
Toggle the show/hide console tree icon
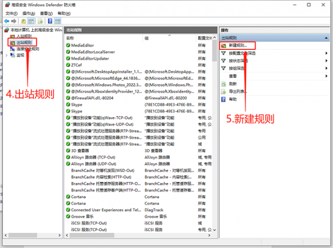(x=31, y=21)
